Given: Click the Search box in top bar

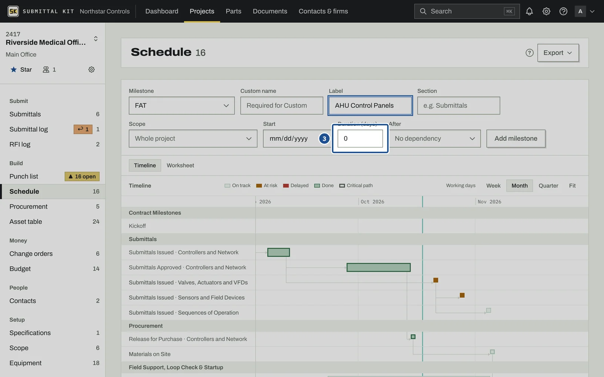Looking at the screenshot, I should pyautogui.click(x=467, y=11).
